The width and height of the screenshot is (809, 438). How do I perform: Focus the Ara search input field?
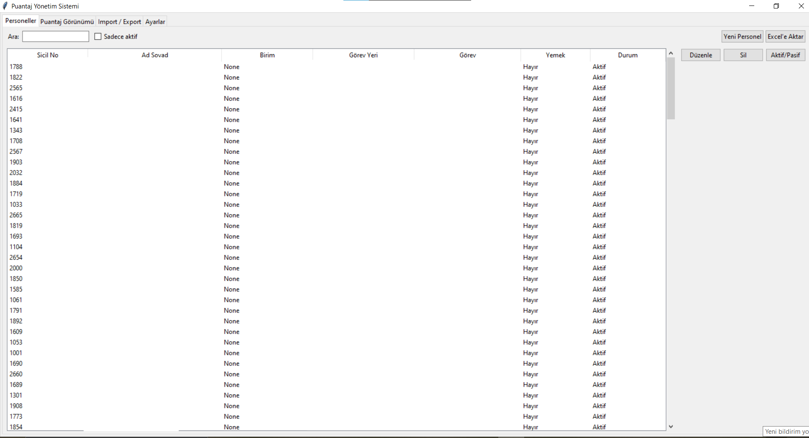(56, 36)
